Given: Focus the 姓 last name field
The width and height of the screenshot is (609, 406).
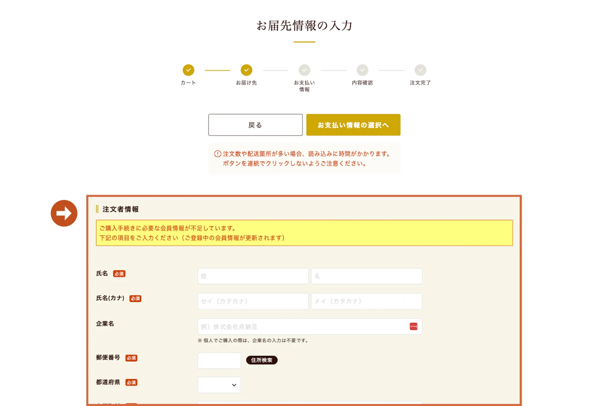Looking at the screenshot, I should (x=253, y=276).
